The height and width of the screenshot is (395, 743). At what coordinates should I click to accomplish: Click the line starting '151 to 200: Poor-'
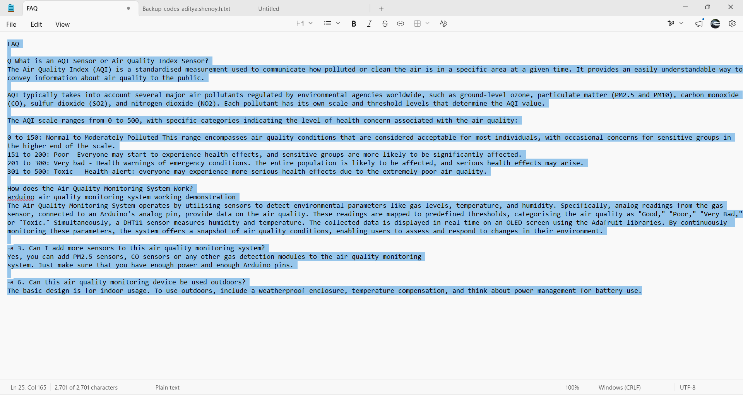[x=265, y=155]
